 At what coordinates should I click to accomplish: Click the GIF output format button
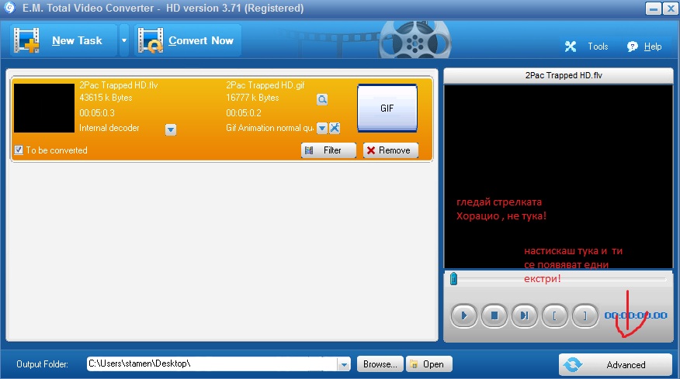pos(387,108)
